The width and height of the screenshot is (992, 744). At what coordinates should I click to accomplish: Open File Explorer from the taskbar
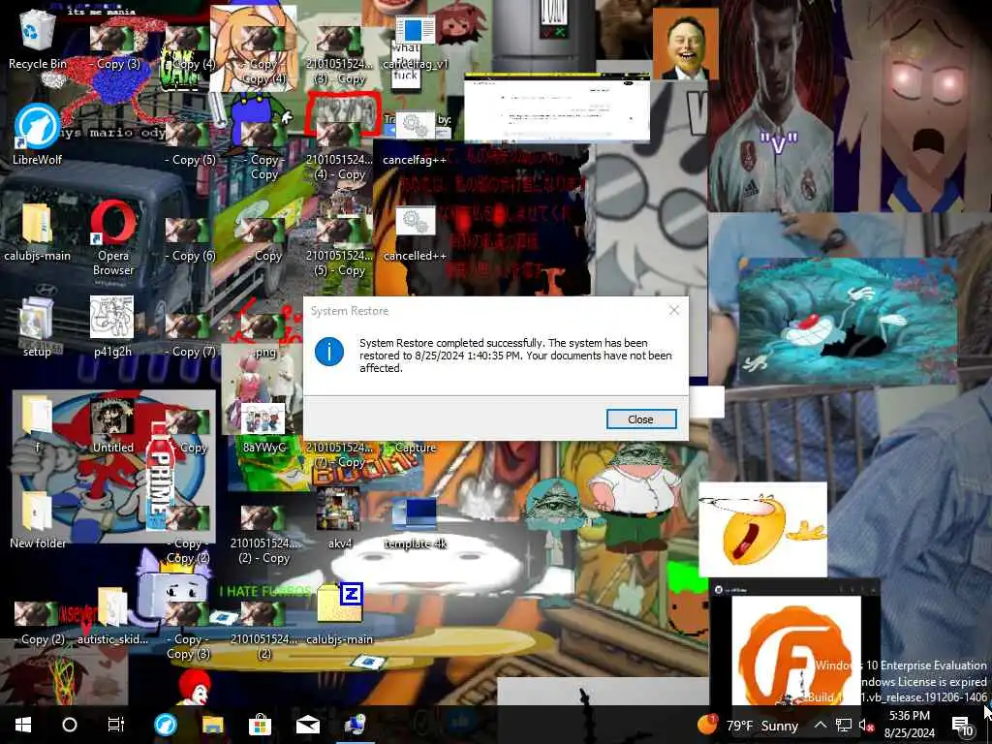(213, 725)
